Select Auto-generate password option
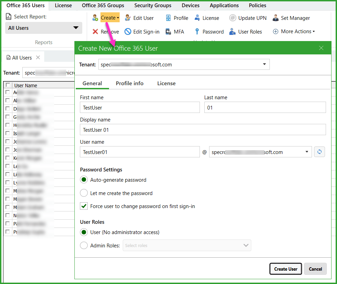Image resolution: width=337 pixels, height=284 pixels. tap(84, 180)
